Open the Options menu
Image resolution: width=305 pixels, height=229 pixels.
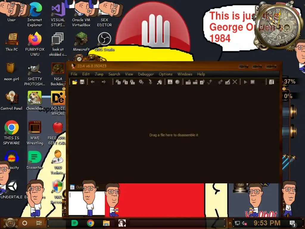pyautogui.click(x=166, y=74)
